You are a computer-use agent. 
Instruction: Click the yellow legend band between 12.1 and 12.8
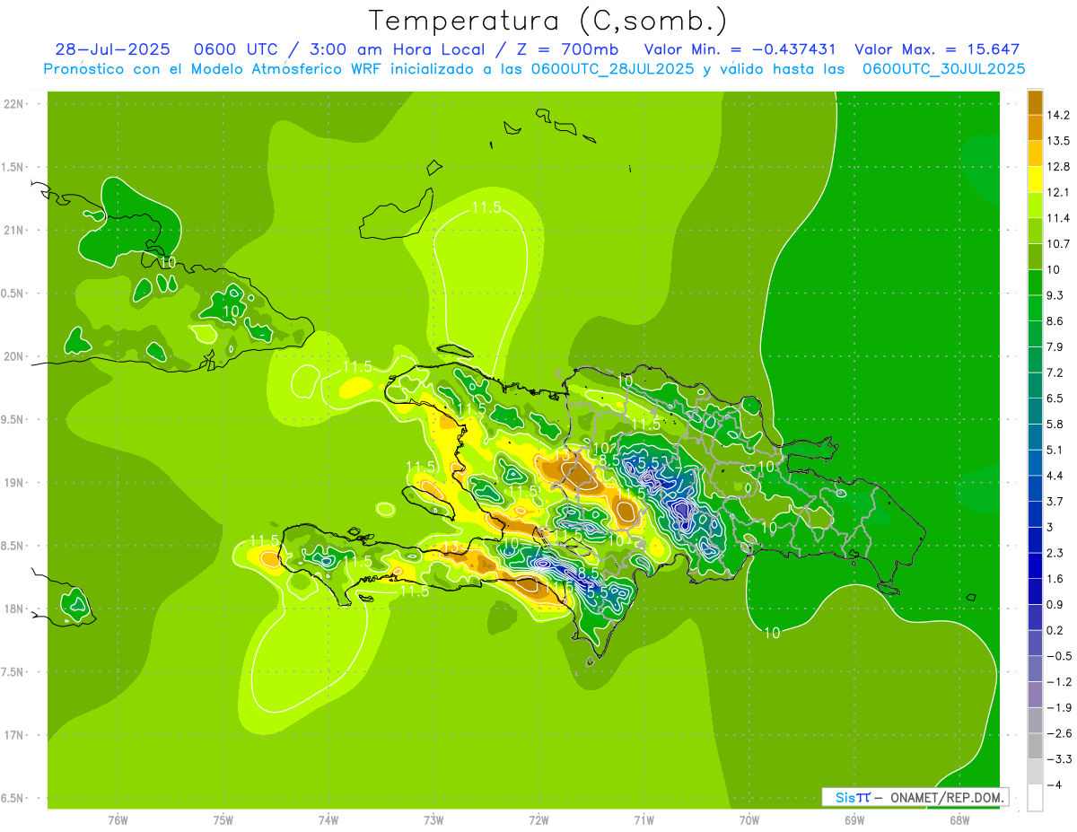(1035, 180)
